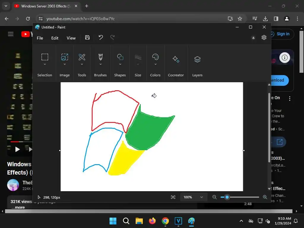Select the Windows Server 2003 Effects tab
This screenshot has height=228, width=304.
(x=46, y=6)
